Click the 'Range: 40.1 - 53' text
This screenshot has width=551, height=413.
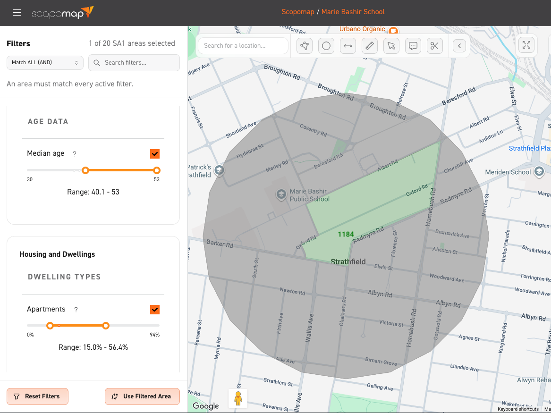coord(93,192)
